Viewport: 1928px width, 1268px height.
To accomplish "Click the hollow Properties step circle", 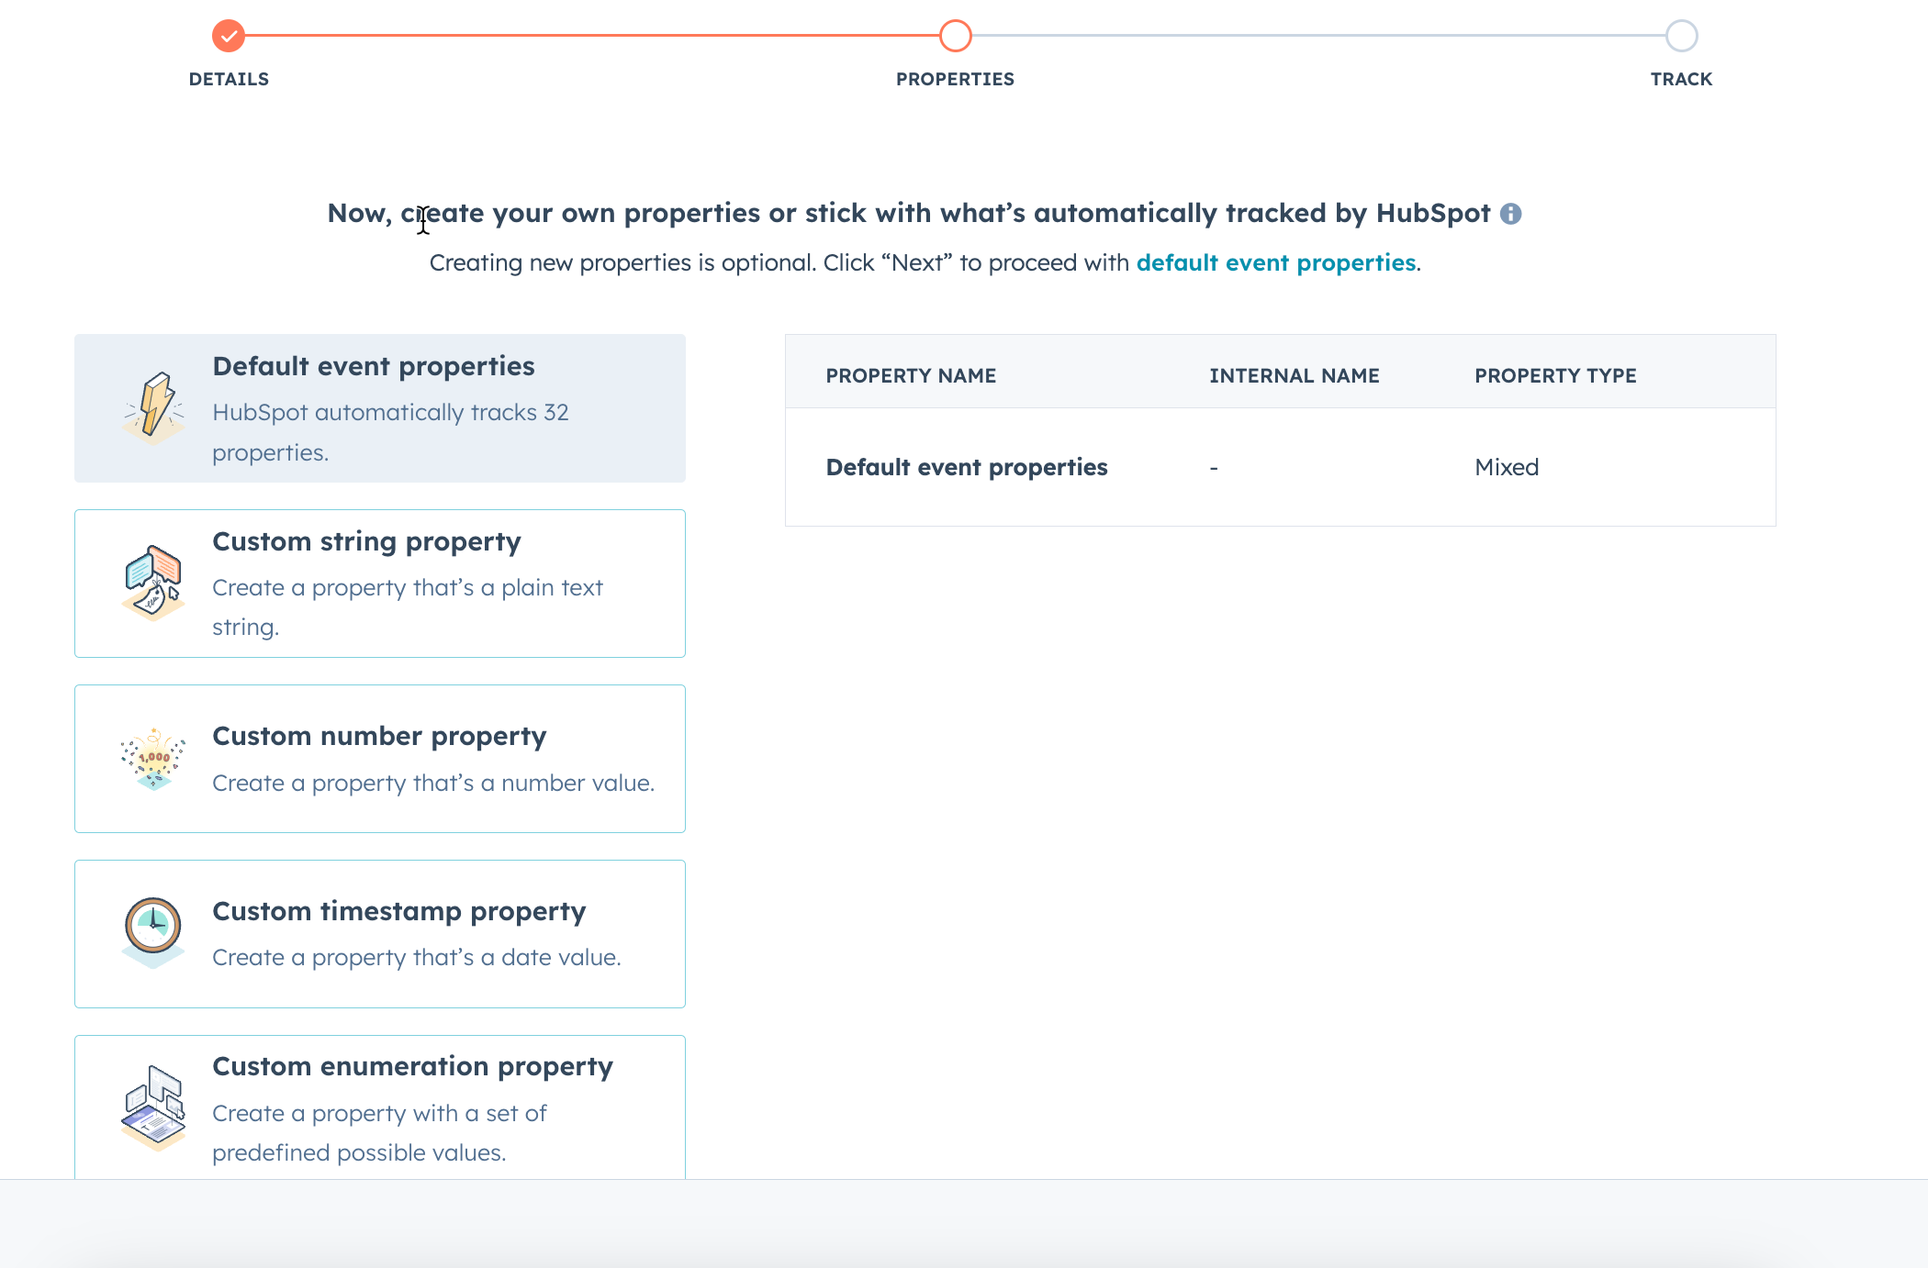I will (956, 37).
